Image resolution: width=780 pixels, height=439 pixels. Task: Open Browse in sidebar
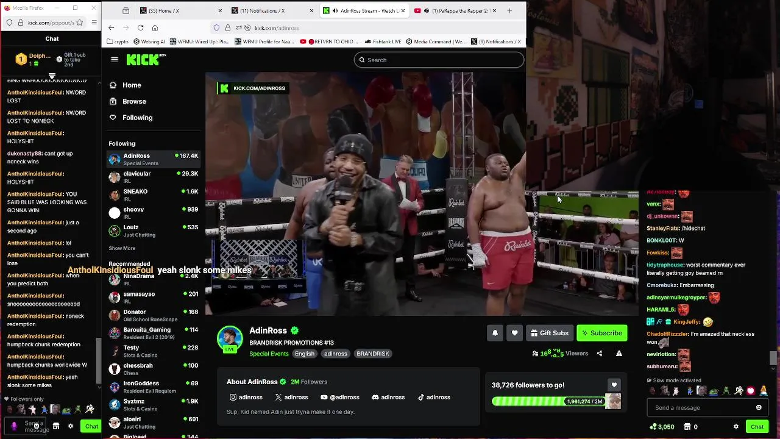127,101
